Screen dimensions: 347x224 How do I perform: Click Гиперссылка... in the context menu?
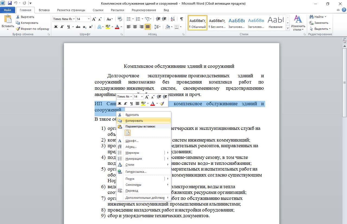coord(136,172)
